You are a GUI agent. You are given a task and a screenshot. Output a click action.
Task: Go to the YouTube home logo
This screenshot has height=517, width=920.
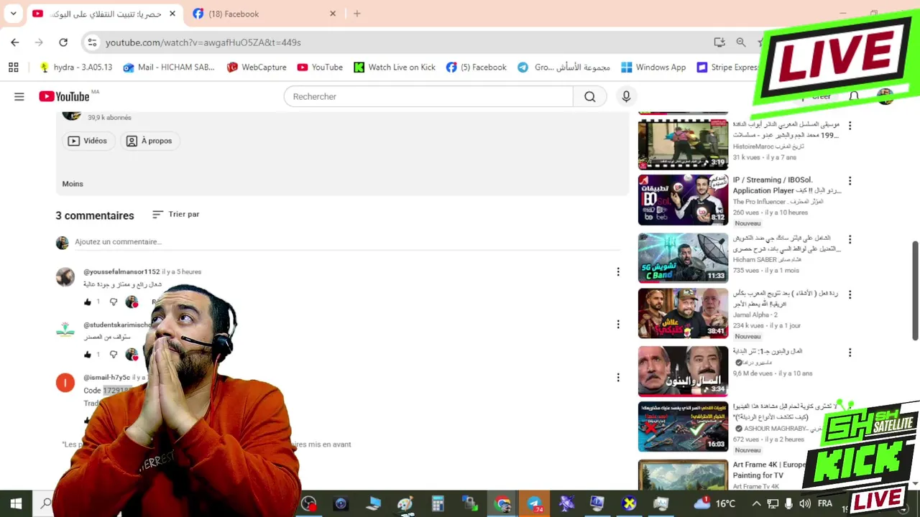tap(64, 96)
